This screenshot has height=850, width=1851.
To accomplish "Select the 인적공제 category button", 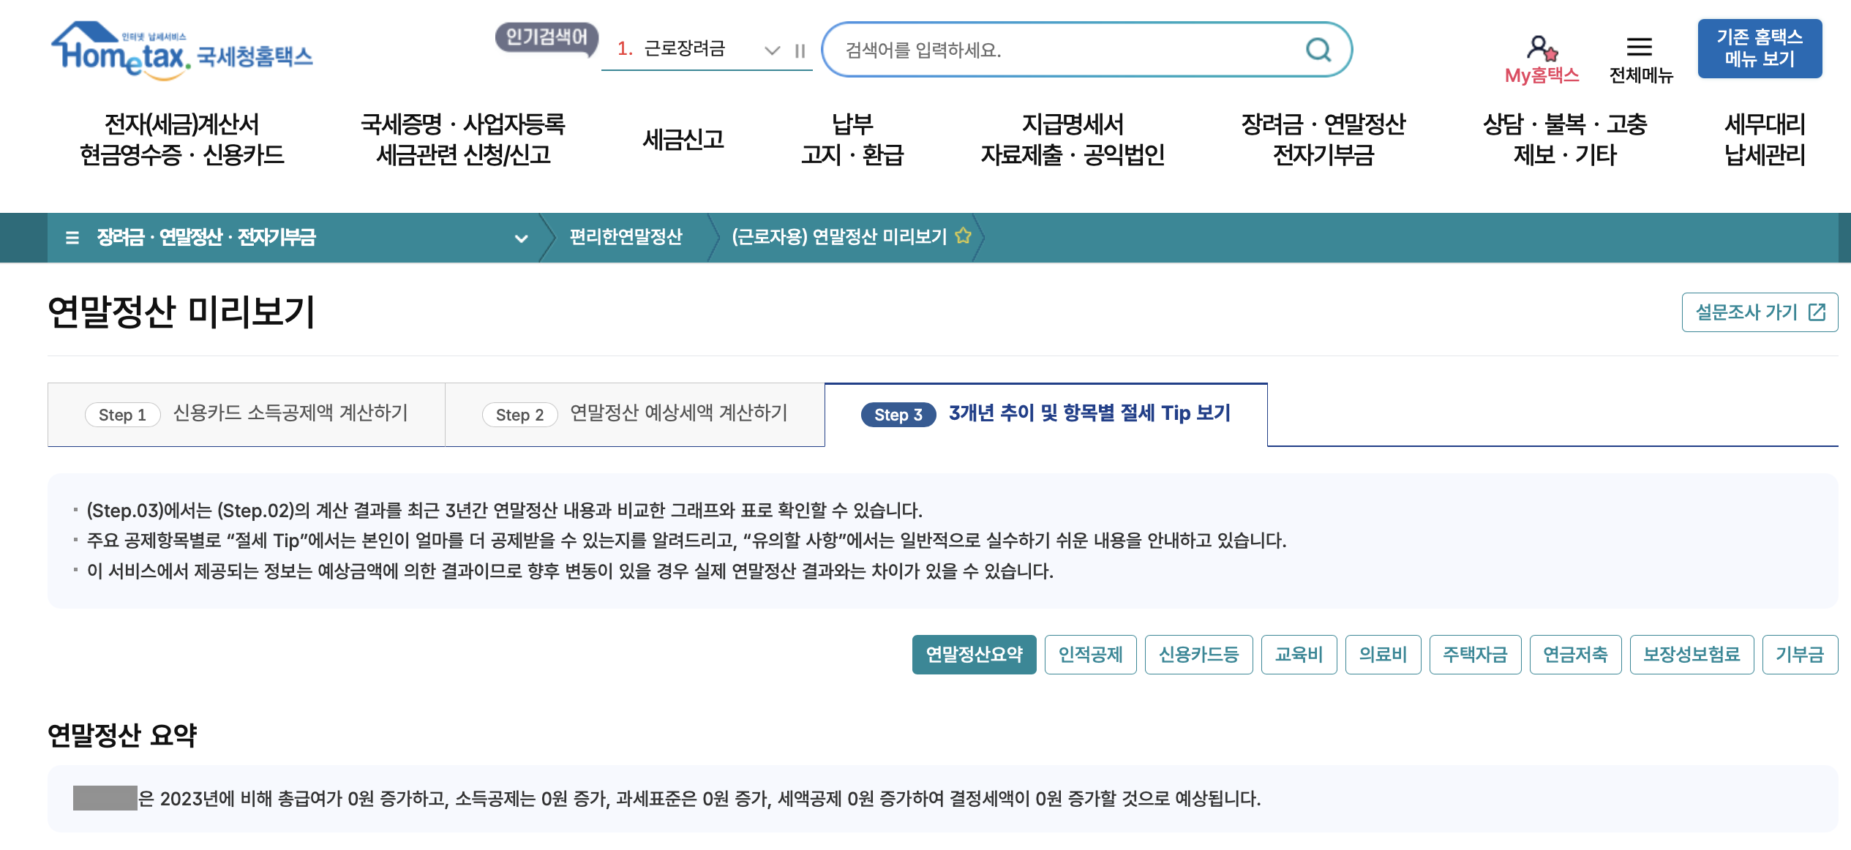I will click(1089, 654).
